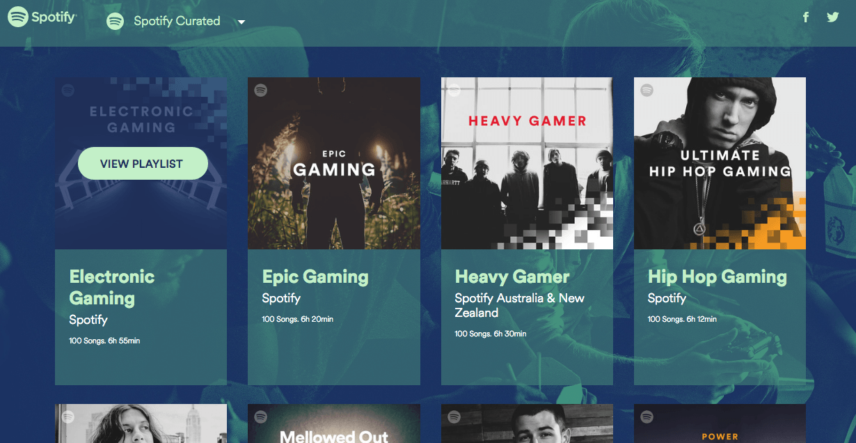
Task: Click the Spotify icon on the Heavy Gamer cover
Action: coord(453,89)
